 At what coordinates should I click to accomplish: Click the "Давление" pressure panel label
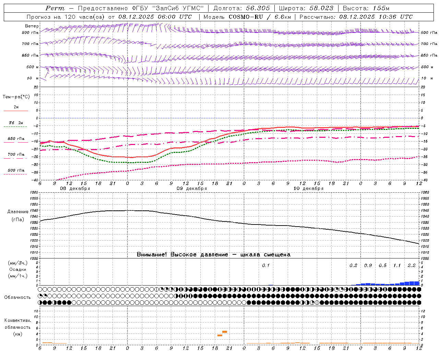[x=18, y=212]
